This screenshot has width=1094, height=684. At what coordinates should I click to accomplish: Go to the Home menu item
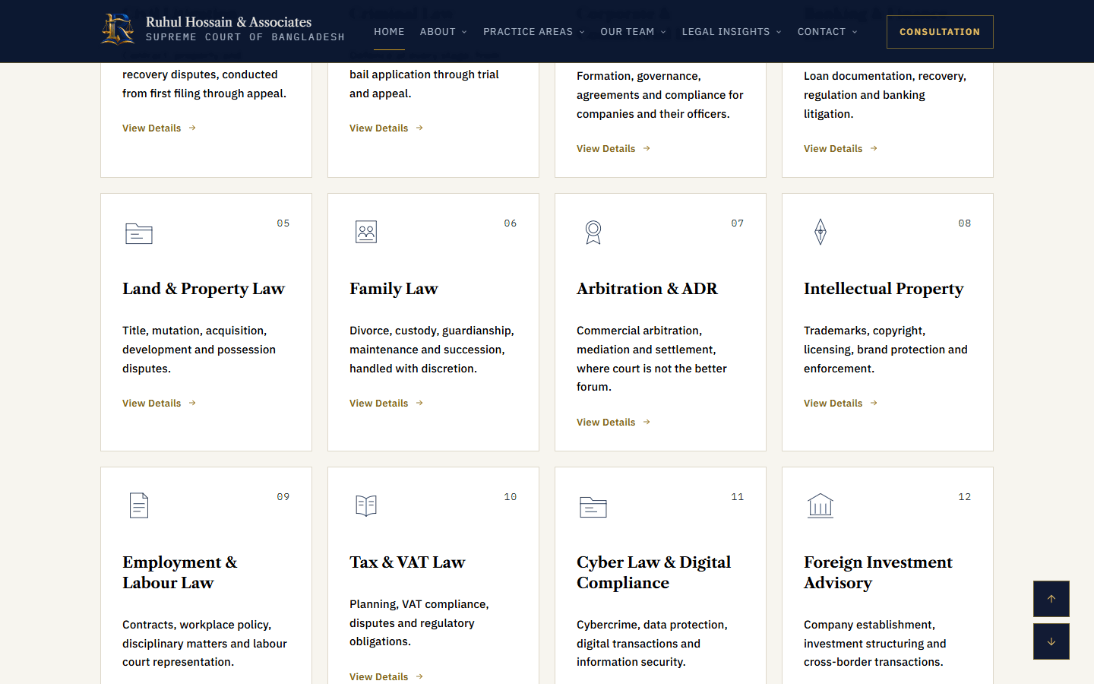(389, 31)
